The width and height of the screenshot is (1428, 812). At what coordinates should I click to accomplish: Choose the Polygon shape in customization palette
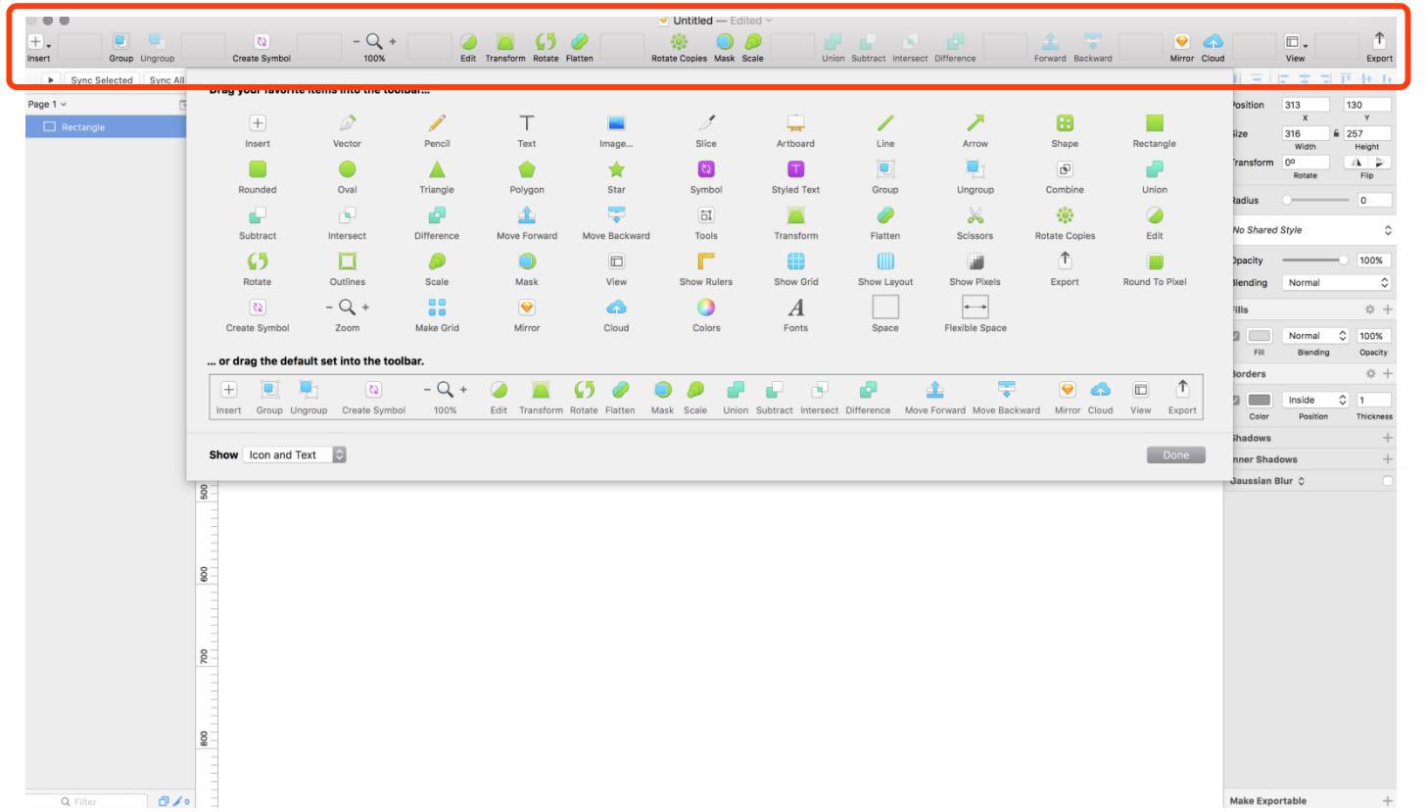527,176
